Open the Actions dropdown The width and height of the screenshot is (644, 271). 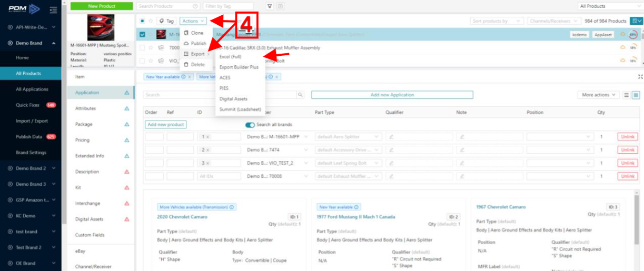coord(193,21)
